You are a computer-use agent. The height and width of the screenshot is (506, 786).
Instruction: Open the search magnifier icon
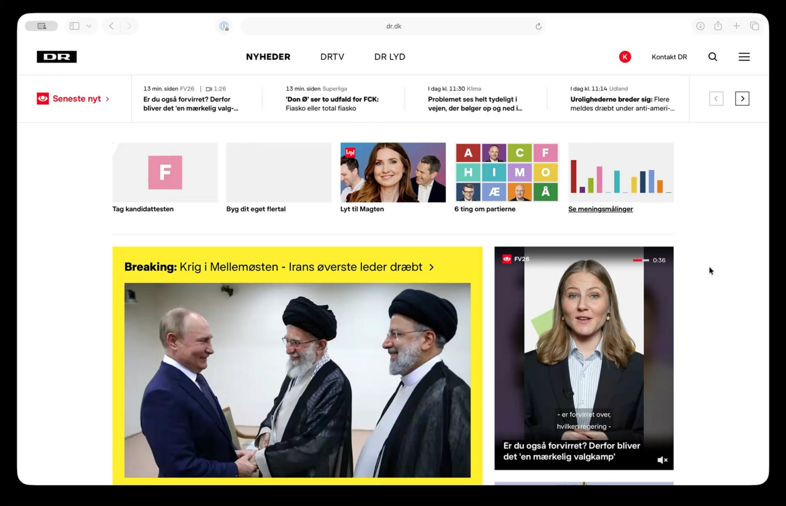[712, 57]
